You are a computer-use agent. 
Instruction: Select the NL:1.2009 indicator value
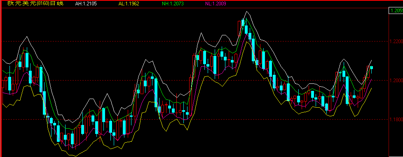(216, 4)
